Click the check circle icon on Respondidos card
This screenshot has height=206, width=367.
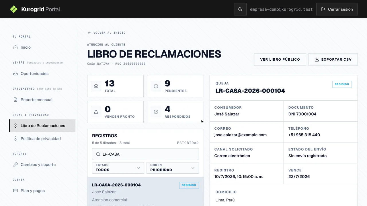click(156, 112)
